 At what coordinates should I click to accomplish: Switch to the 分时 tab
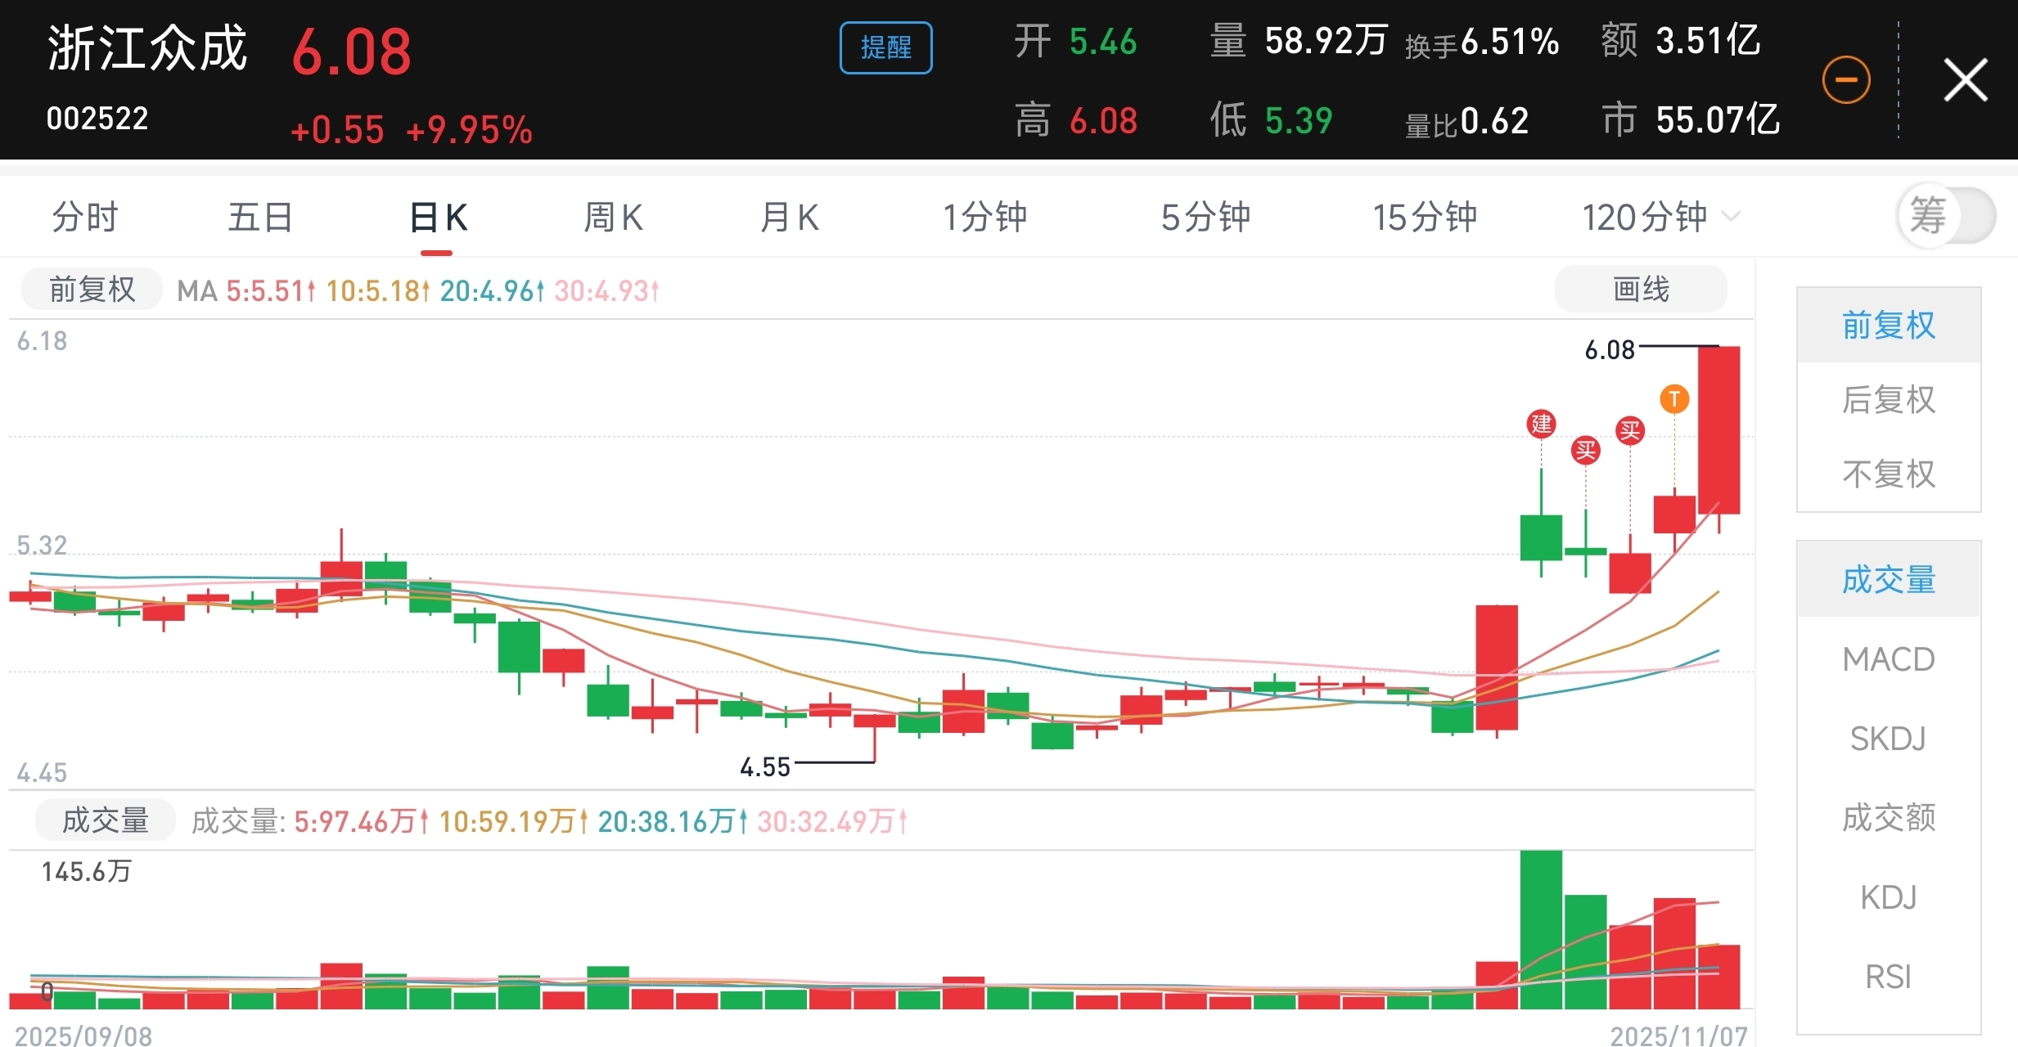click(x=85, y=218)
